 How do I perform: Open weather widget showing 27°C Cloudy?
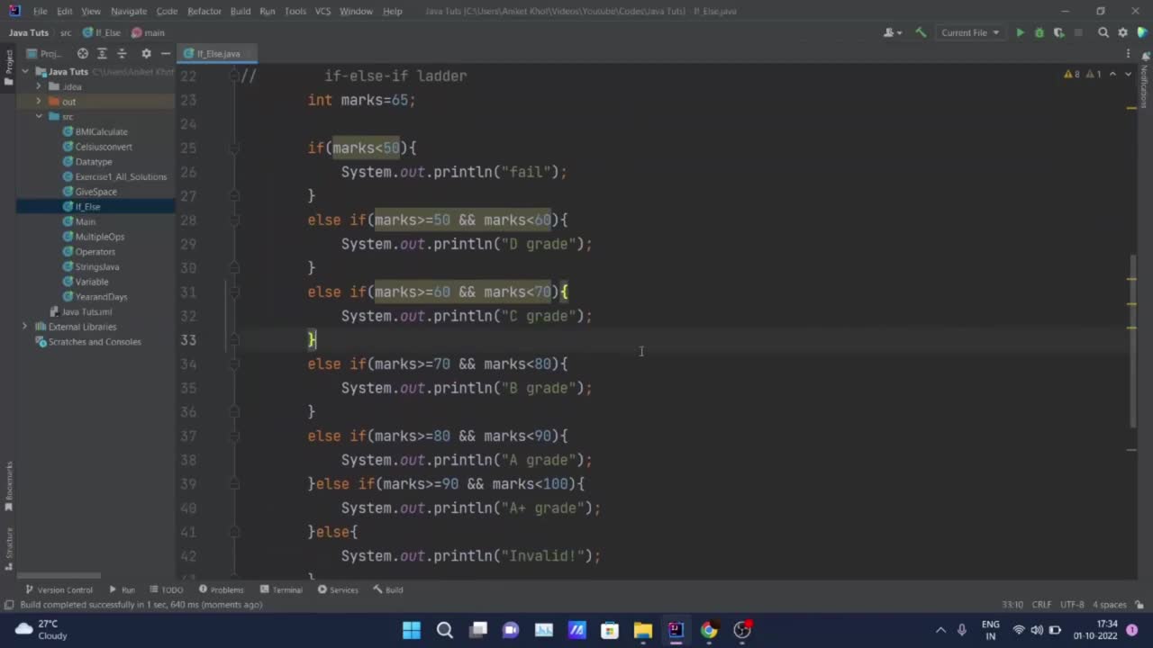click(42, 629)
